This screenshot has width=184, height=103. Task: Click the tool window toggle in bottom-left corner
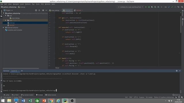(1, 97)
